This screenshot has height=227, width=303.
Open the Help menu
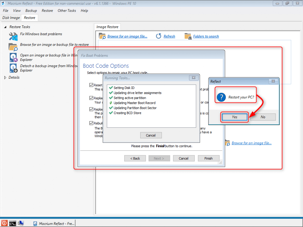[x=85, y=11]
